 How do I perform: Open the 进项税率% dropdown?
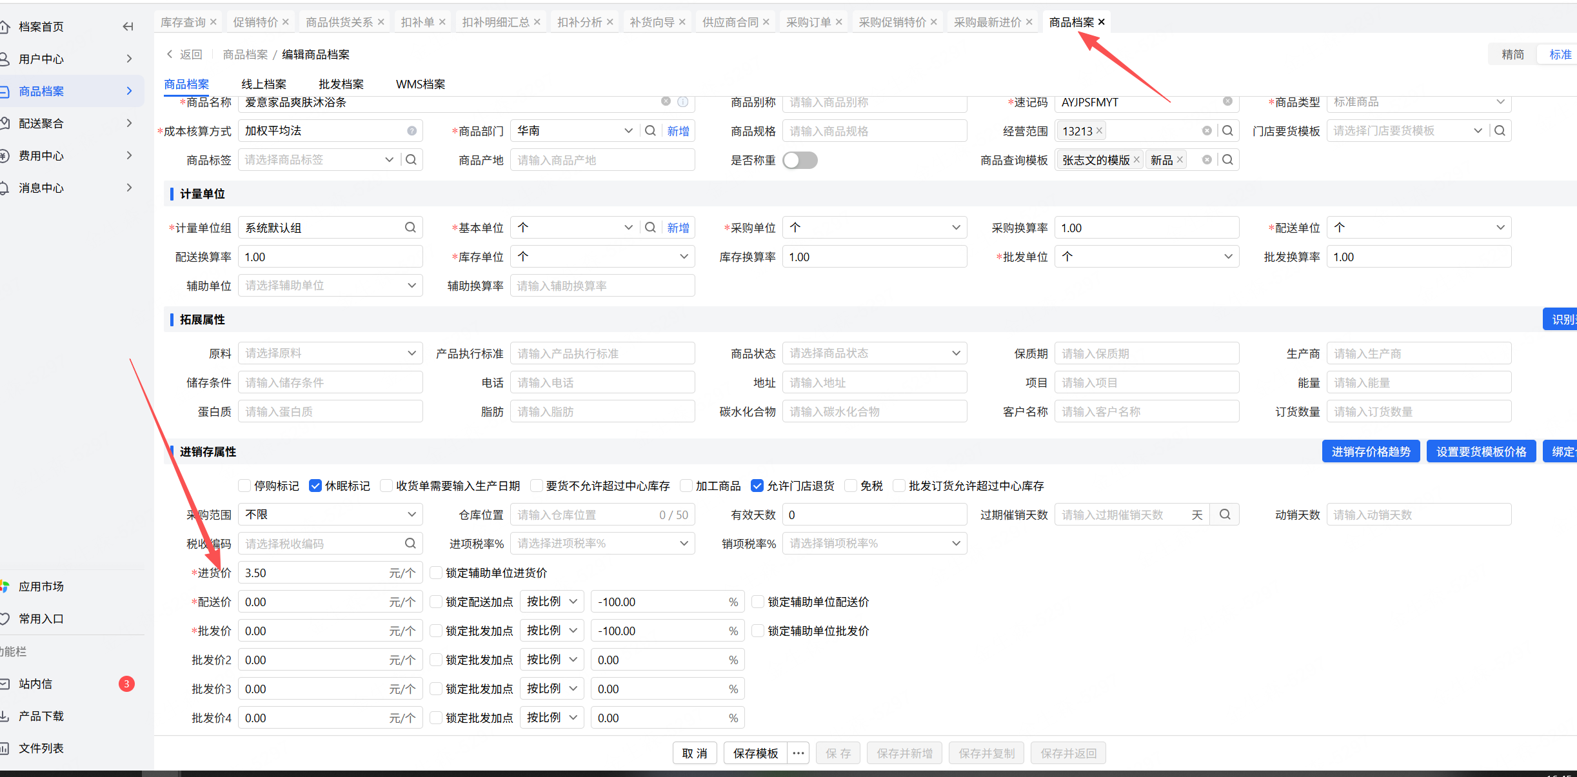602,544
